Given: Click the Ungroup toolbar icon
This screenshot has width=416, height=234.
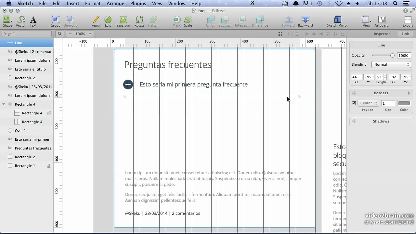Looking at the screenshot, I should (71, 21).
